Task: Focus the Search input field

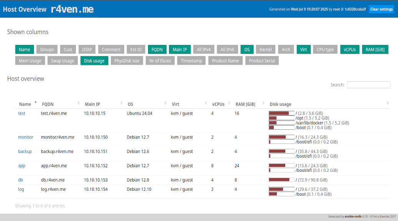Action: coord(368,85)
